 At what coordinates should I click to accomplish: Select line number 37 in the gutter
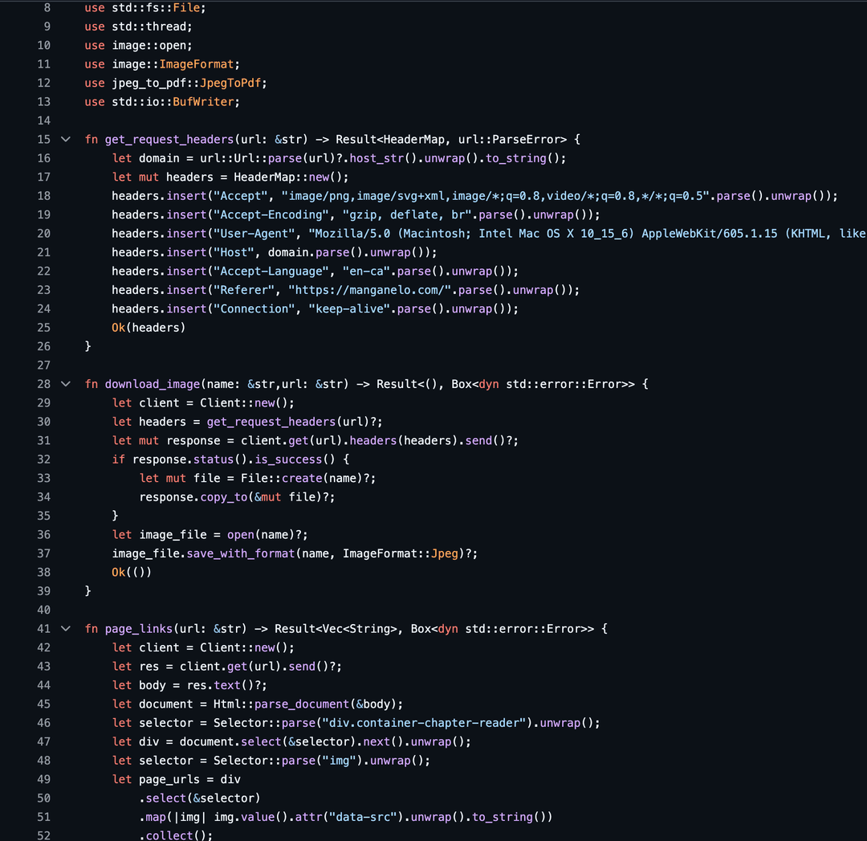[x=43, y=553]
